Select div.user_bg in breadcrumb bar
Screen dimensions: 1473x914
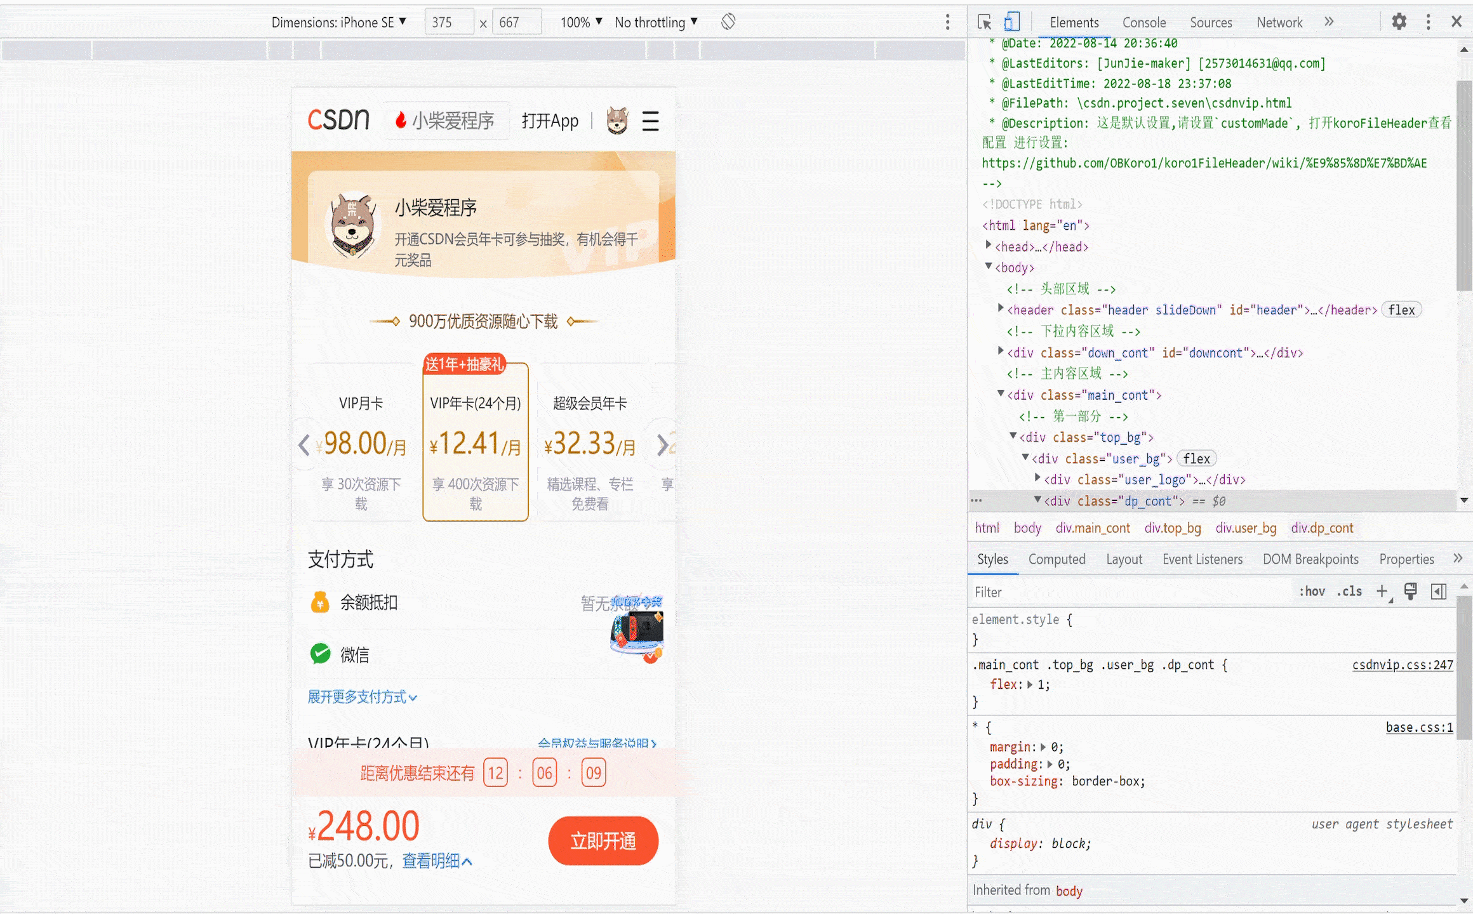pos(1246,528)
